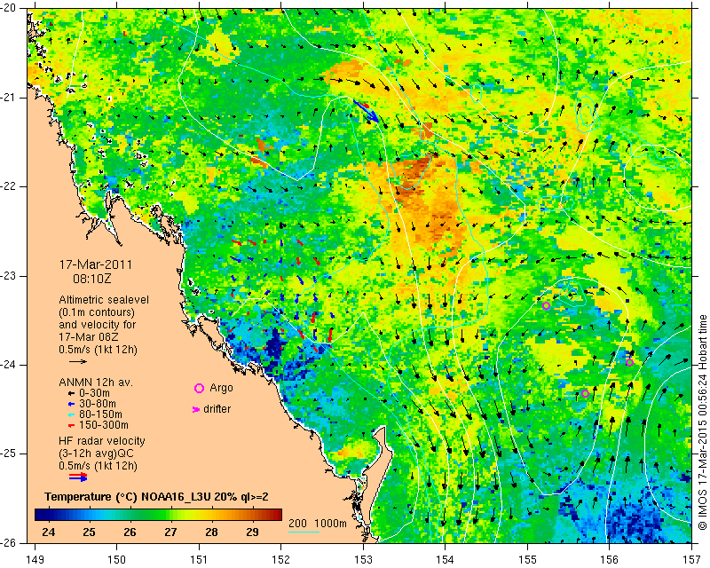Click the 'ANMN 12h av.' legend heading
Image resolution: width=710 pixels, height=568 pixels.
click(96, 383)
